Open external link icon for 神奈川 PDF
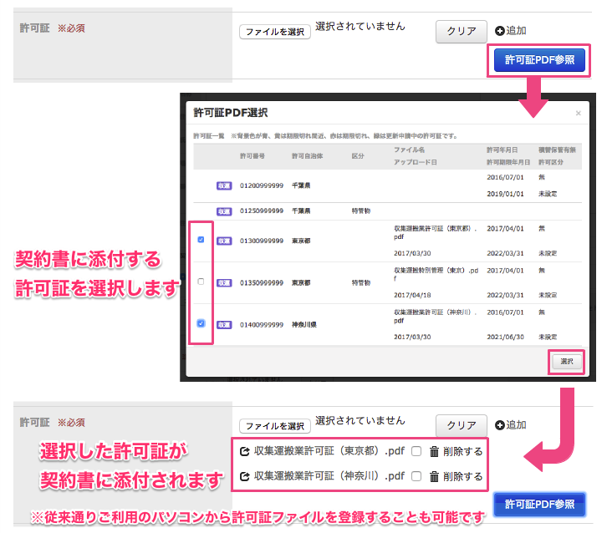This screenshot has height=533, width=607. [x=244, y=477]
